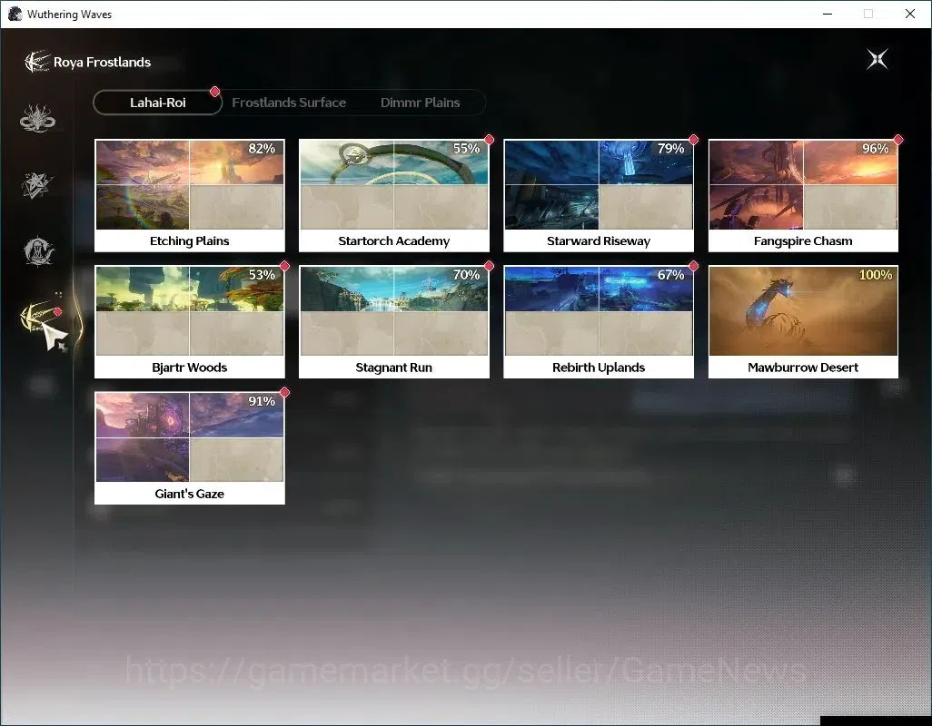Open the Etching Plains card
This screenshot has width=932, height=726.
[190, 195]
